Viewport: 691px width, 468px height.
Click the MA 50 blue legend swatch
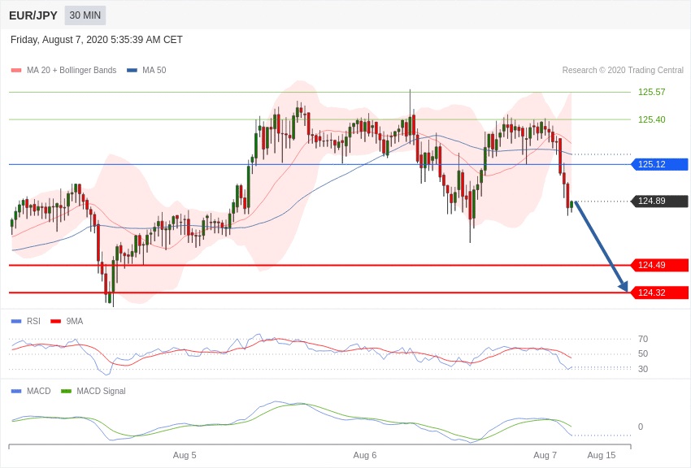tap(132, 71)
